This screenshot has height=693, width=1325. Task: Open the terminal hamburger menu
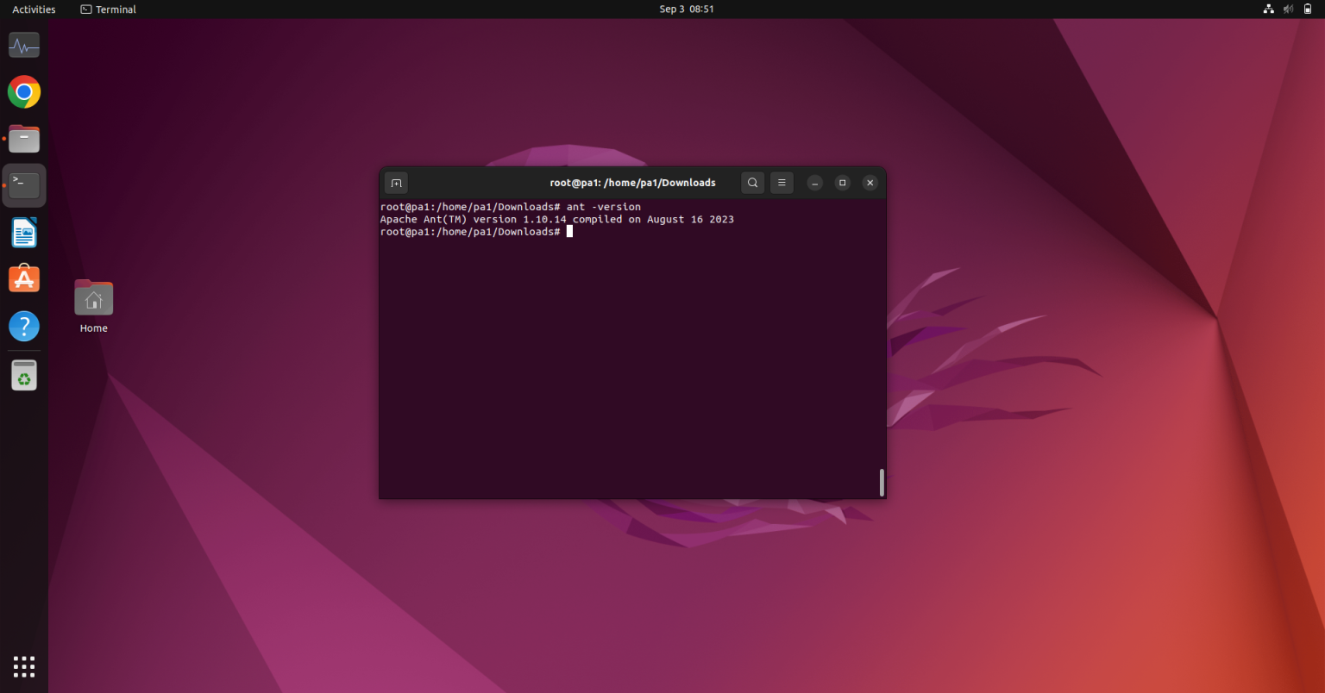click(x=782, y=183)
